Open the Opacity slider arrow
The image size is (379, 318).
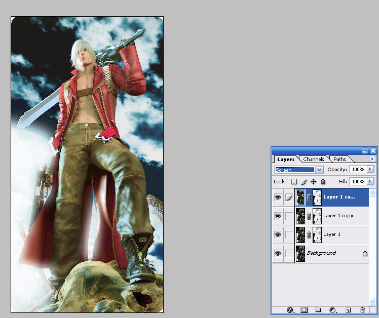[x=370, y=169]
